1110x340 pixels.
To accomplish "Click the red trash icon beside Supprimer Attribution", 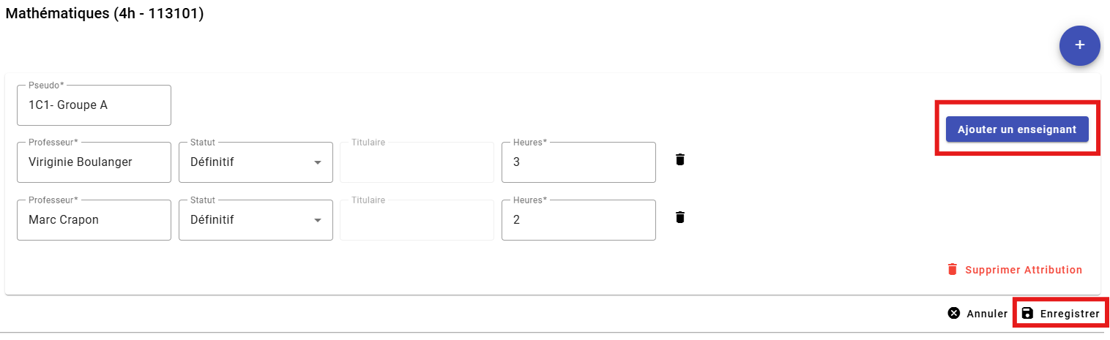I will [952, 269].
